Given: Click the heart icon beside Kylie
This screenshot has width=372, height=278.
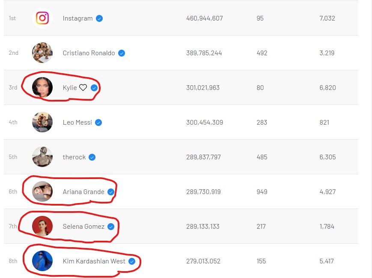Looking at the screenshot, I should (83, 88).
